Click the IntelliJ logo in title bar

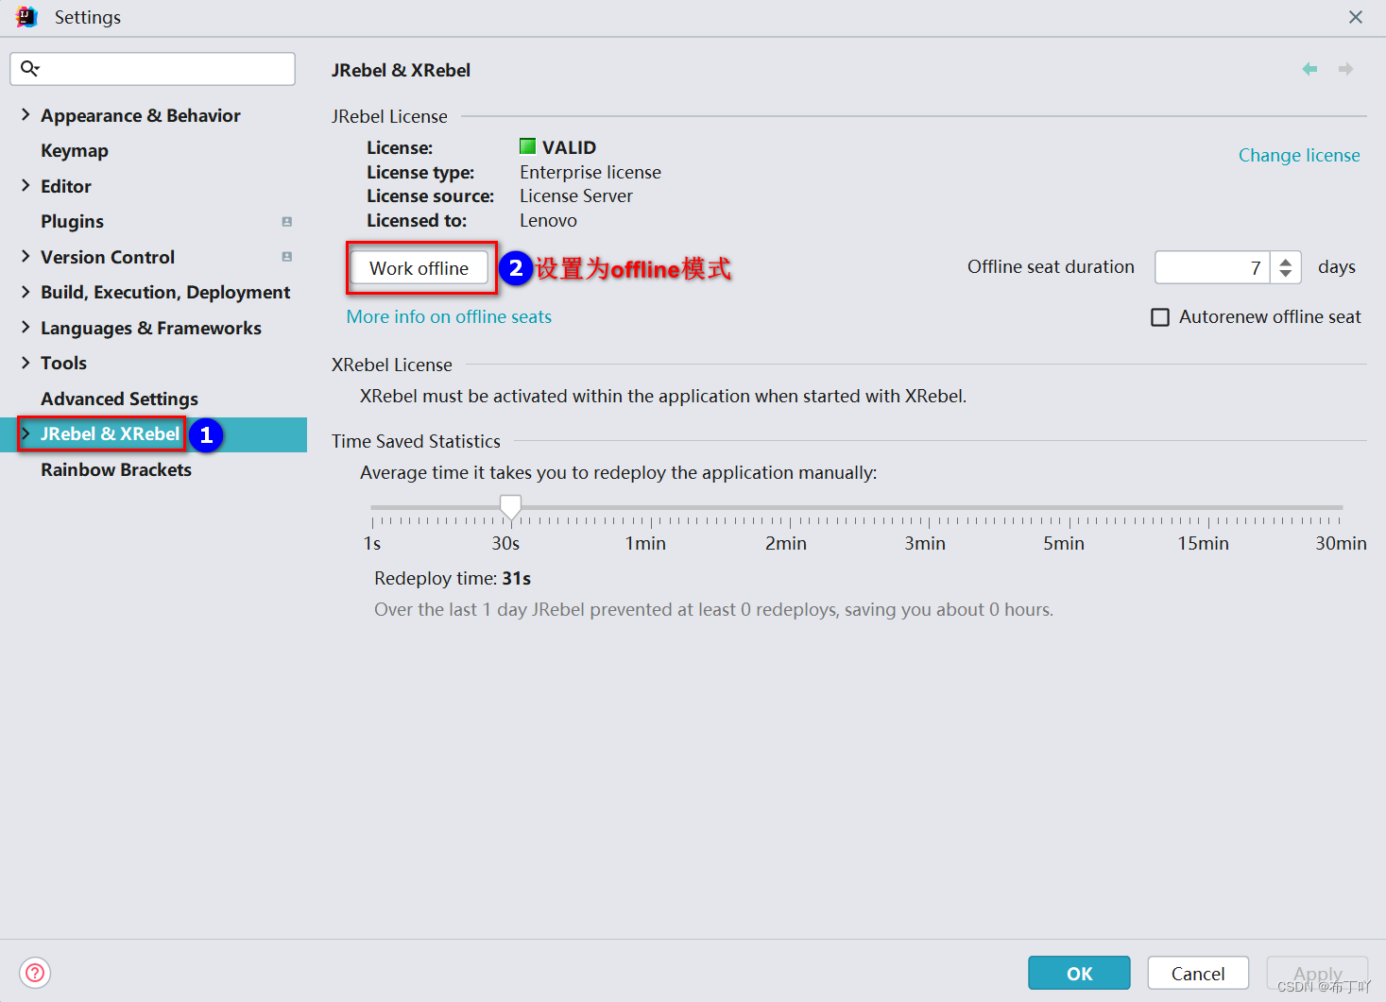coord(26,17)
